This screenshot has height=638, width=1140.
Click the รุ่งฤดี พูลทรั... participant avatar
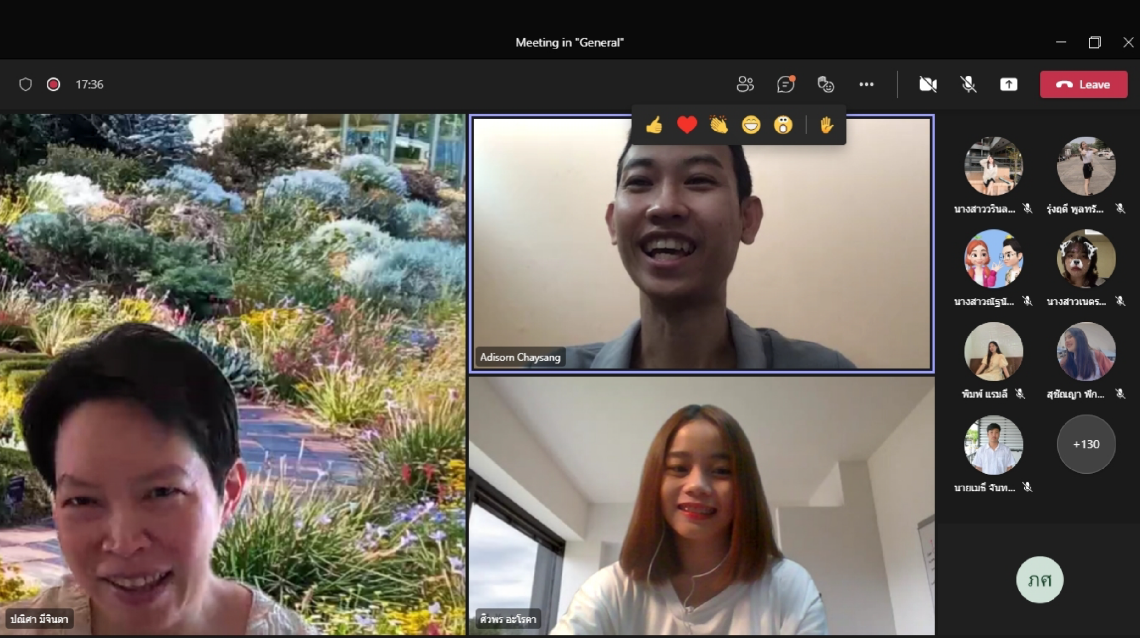pyautogui.click(x=1086, y=166)
